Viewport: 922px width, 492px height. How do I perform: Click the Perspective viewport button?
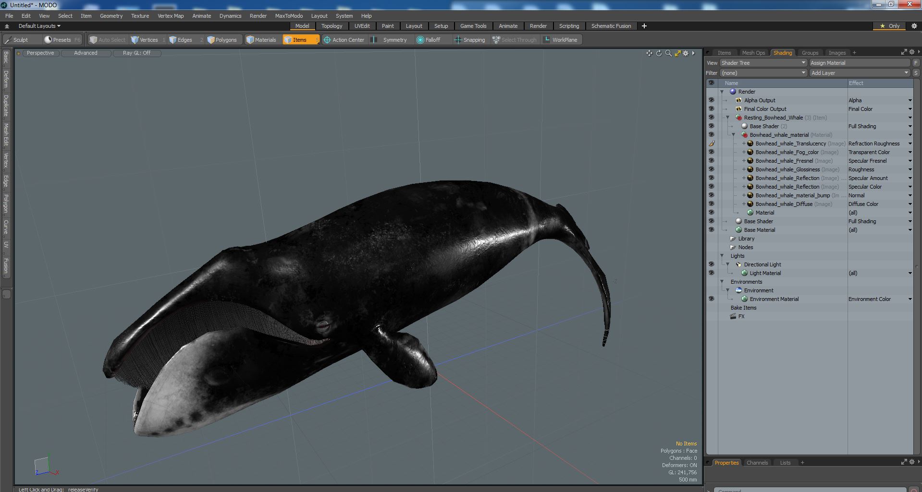[40, 53]
